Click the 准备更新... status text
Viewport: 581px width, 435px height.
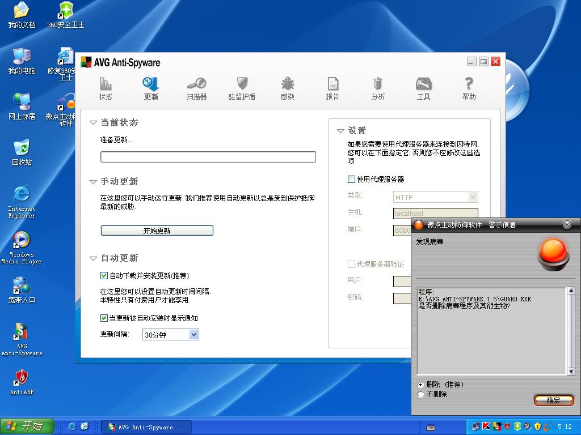[116, 140]
